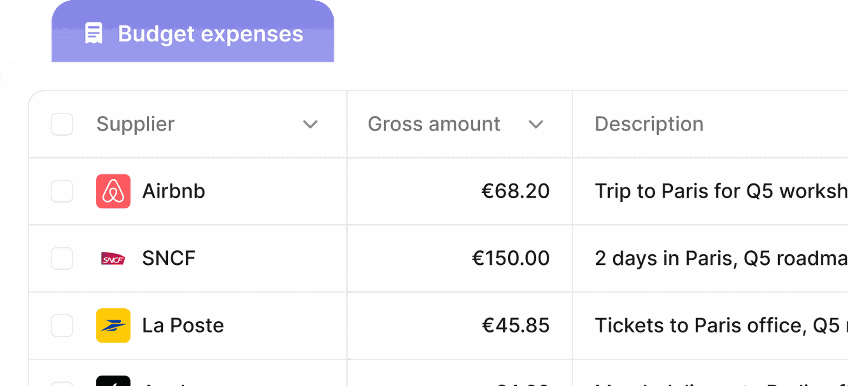This screenshot has height=386, width=848.
Task: Check the Airbnb row checkbox
Action: pyautogui.click(x=62, y=191)
